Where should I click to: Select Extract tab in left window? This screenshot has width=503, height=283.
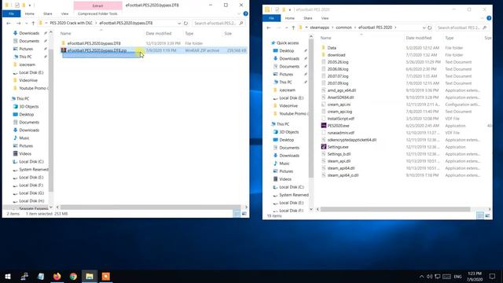(97, 6)
